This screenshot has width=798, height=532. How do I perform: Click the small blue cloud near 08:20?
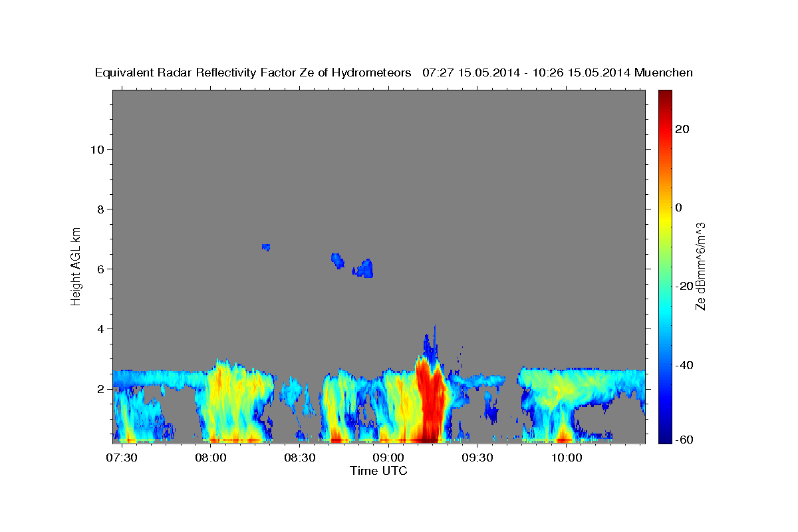pos(266,247)
